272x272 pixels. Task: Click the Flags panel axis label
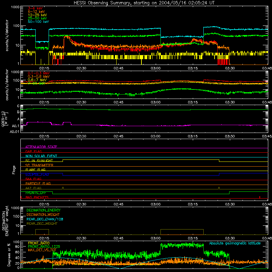pos(14,170)
